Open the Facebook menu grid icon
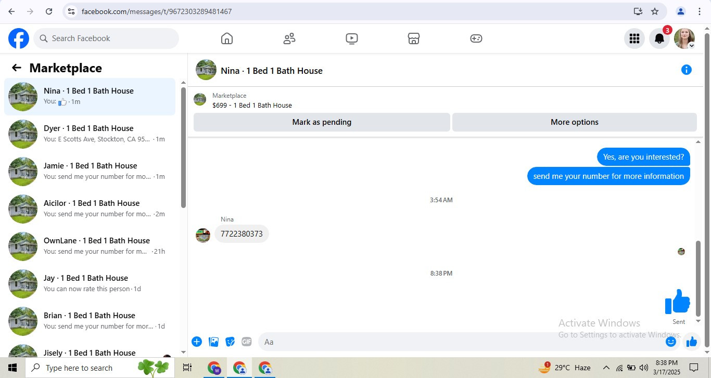Viewport: 711px width, 378px height. (x=634, y=38)
